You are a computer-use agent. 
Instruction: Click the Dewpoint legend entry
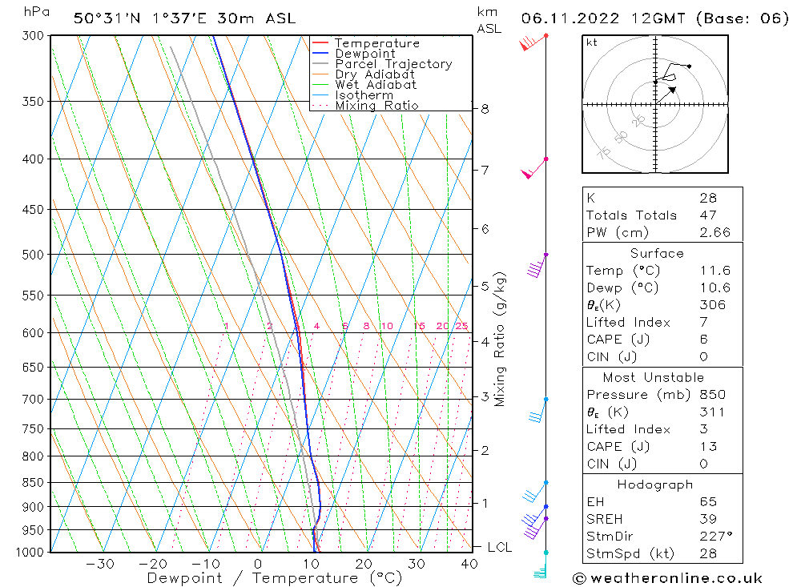point(364,54)
